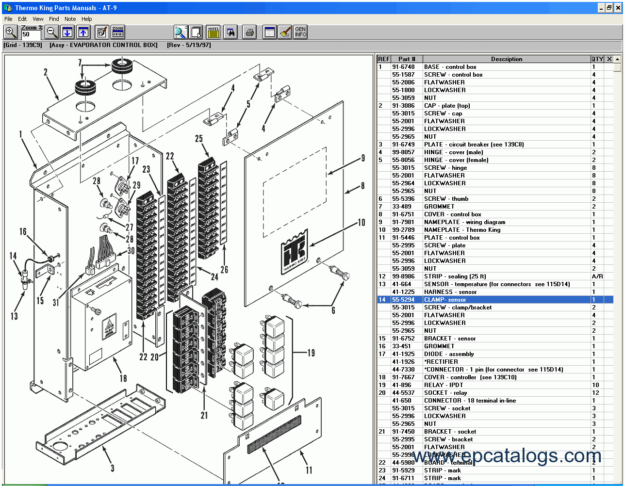Click the zoom in magnifier icon
Viewport: 625px width, 486px height.
(11, 32)
